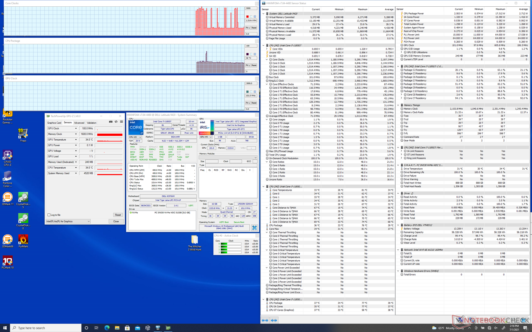
Task: Click the HWiNFO summary close X icon
Action: [254, 228]
